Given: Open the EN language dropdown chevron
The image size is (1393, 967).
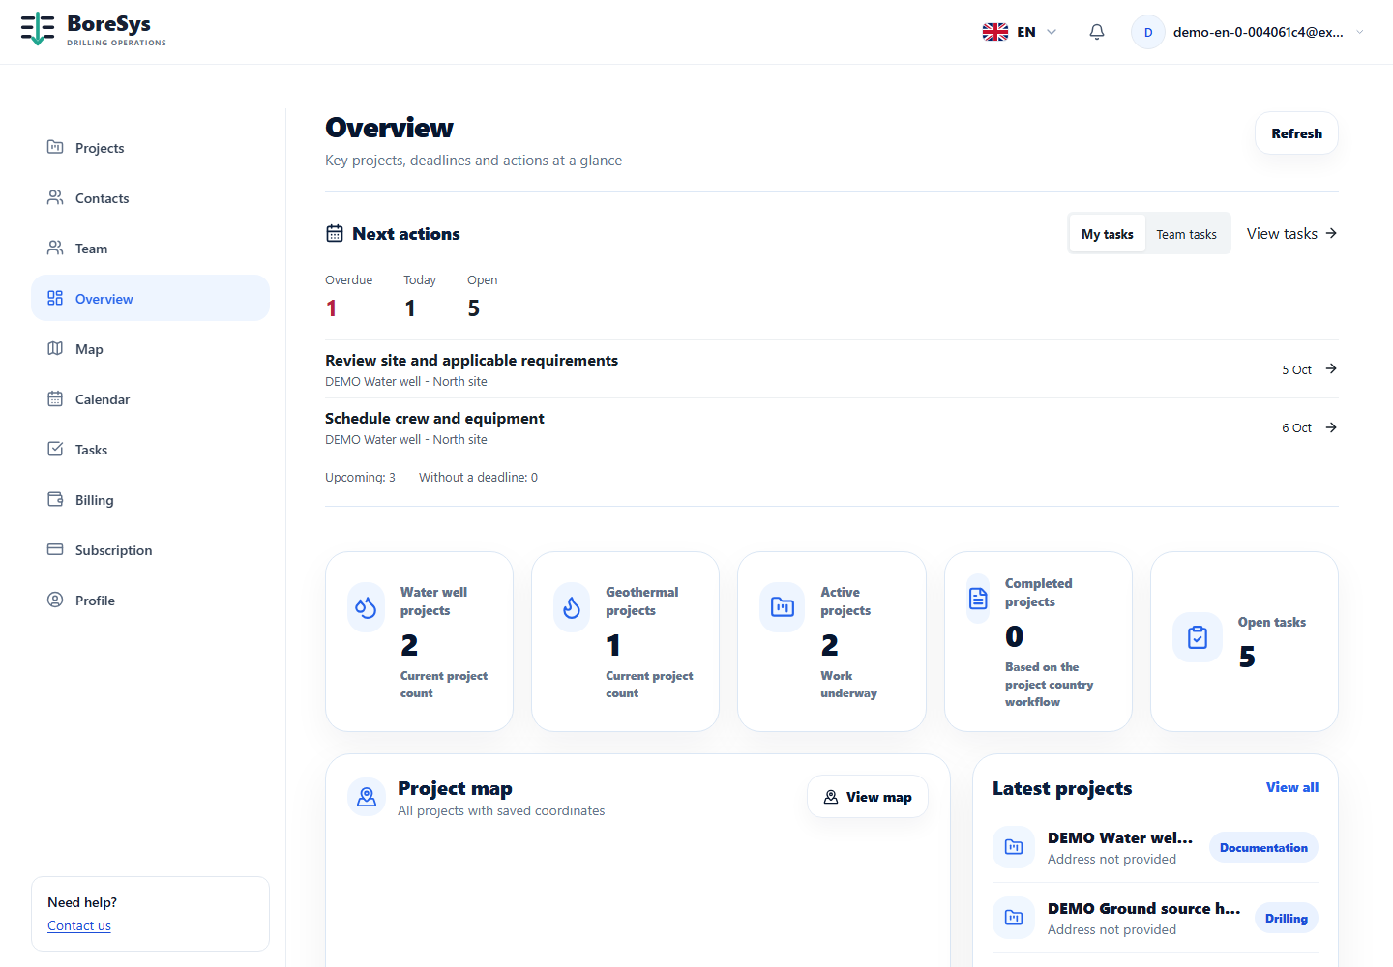Looking at the screenshot, I should pos(1052,32).
